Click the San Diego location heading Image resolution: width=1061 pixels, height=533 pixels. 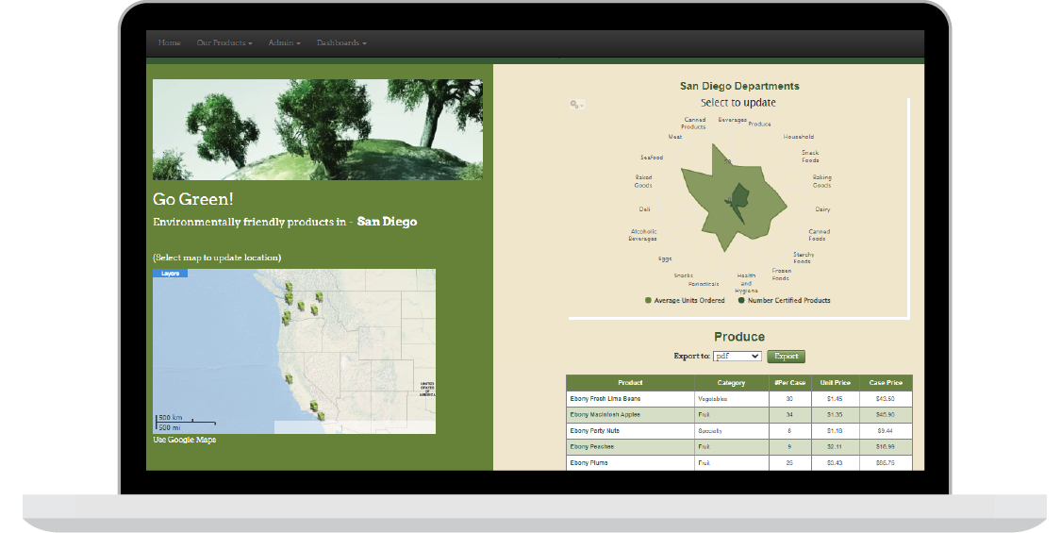[x=387, y=222]
